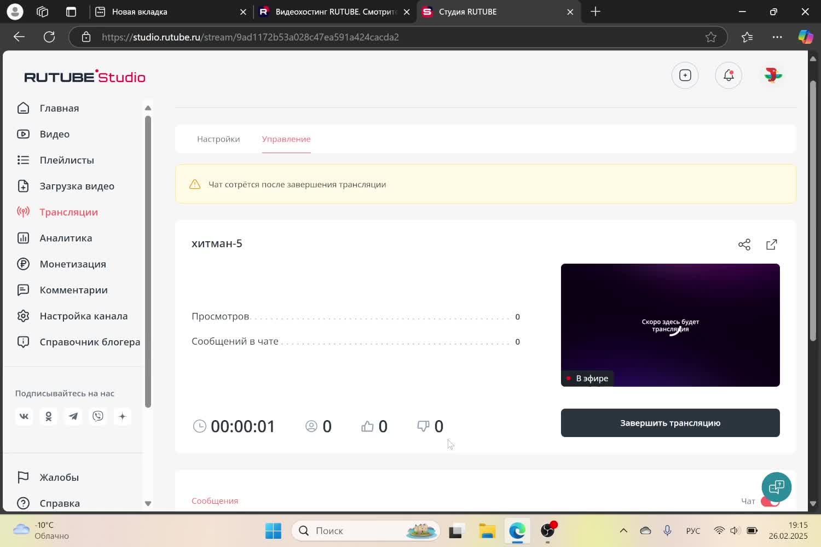The height and width of the screenshot is (547, 821).
Task: Open browser favorites list icon
Action: click(747, 37)
